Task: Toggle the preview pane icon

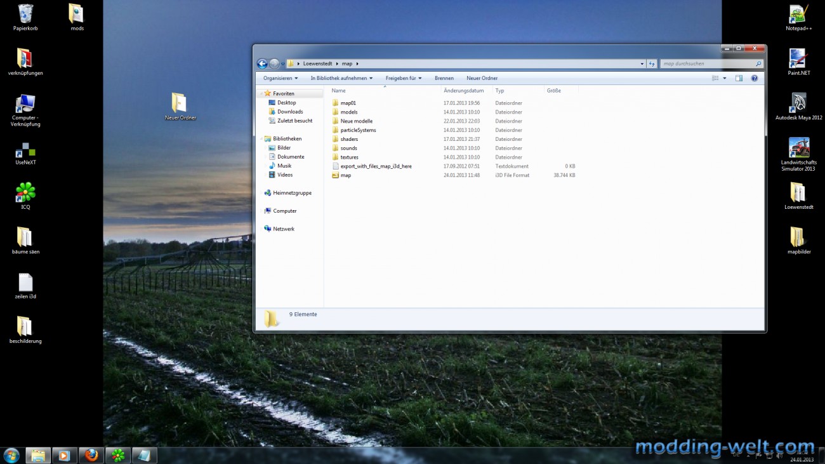Action: tap(739, 78)
